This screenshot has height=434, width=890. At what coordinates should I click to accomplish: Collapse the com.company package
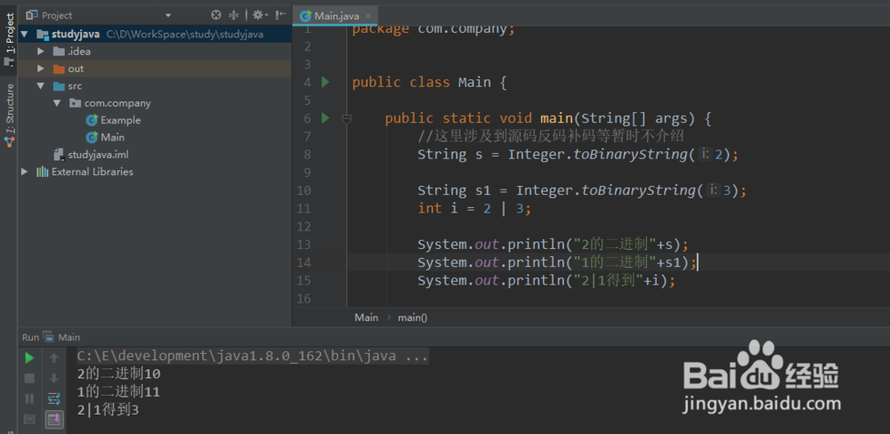click(x=57, y=103)
